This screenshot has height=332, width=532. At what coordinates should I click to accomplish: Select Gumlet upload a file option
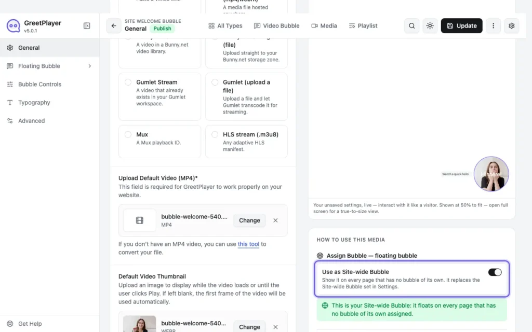click(x=215, y=82)
